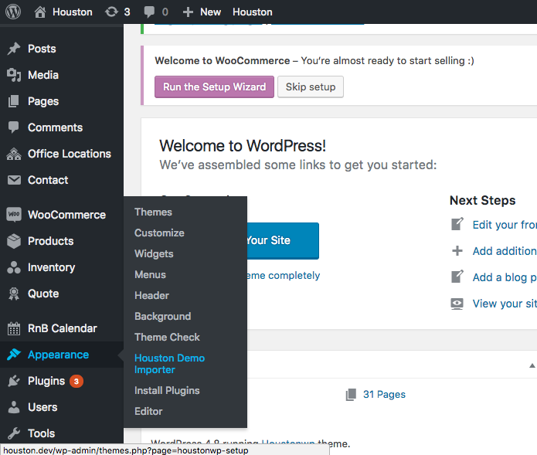Viewport: 537px width, 455px height.
Task: Click the Office Locations building icon
Action: (x=14, y=154)
